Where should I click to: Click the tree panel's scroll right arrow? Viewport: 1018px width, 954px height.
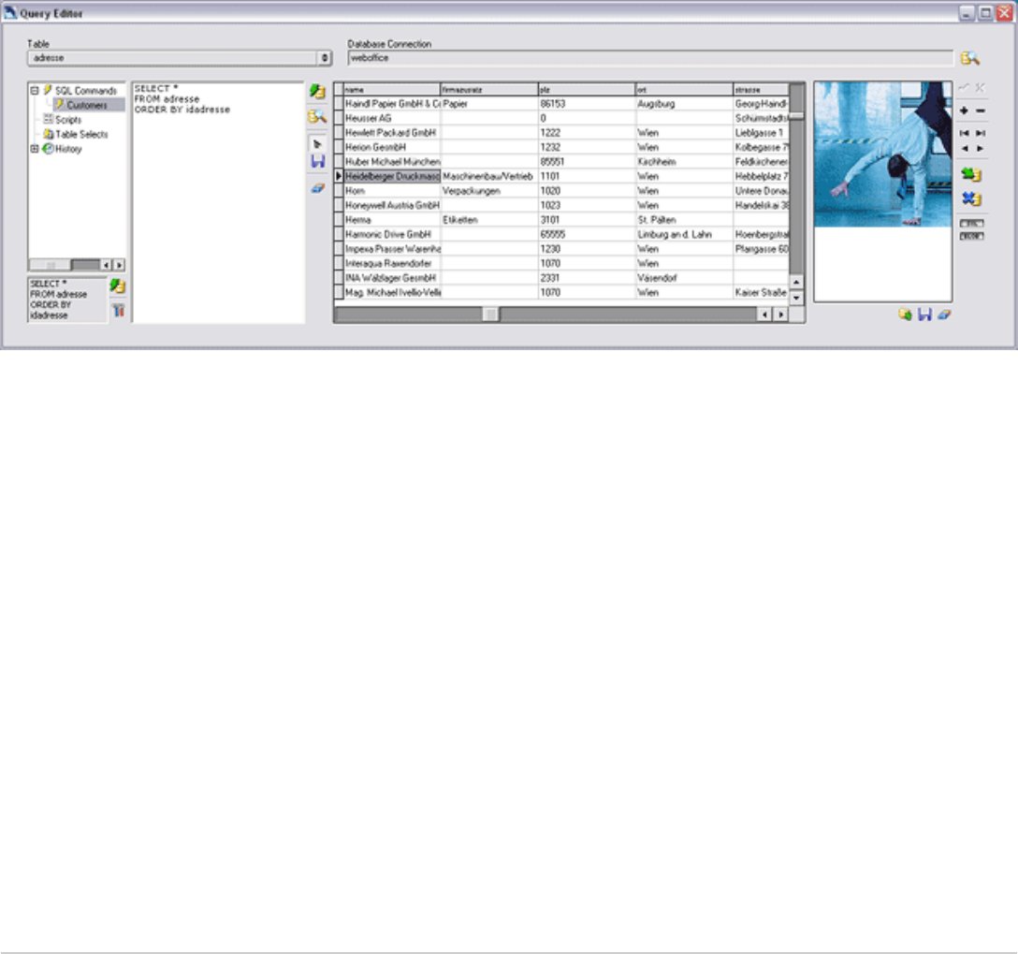click(x=119, y=265)
